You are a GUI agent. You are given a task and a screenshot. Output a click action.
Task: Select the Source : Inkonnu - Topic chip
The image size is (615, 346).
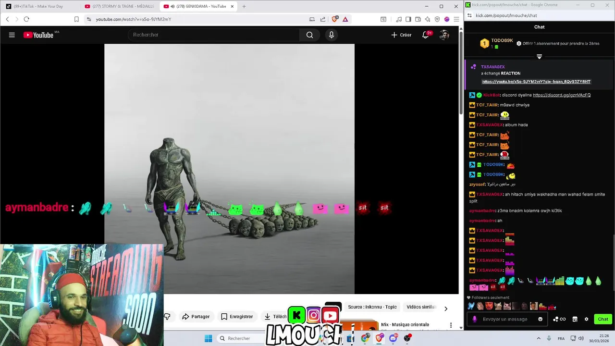[372, 307]
